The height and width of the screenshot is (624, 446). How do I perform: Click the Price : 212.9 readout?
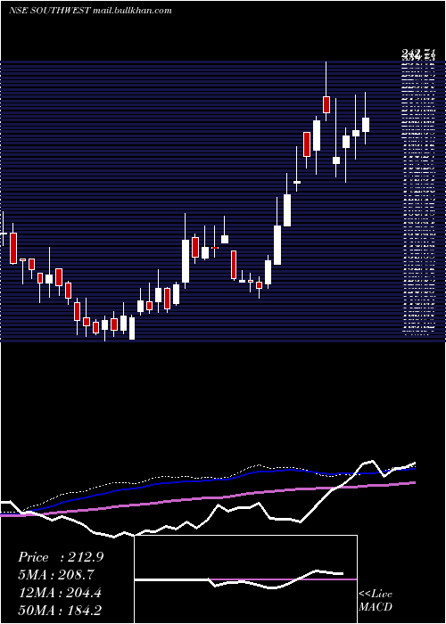point(61,557)
